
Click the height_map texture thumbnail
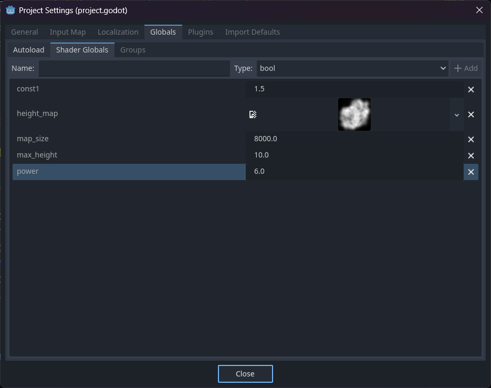click(354, 114)
